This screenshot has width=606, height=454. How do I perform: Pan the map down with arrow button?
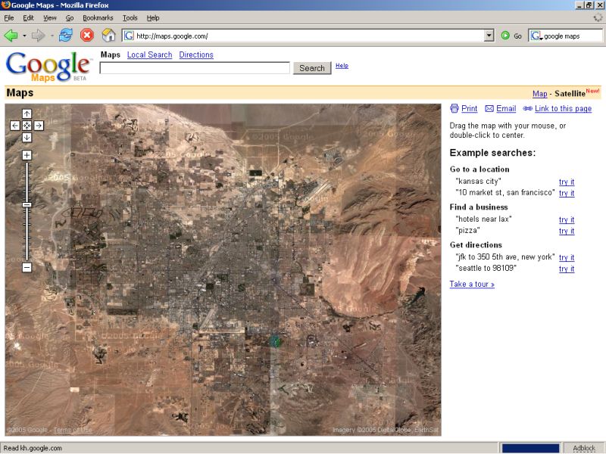pyautogui.click(x=27, y=137)
